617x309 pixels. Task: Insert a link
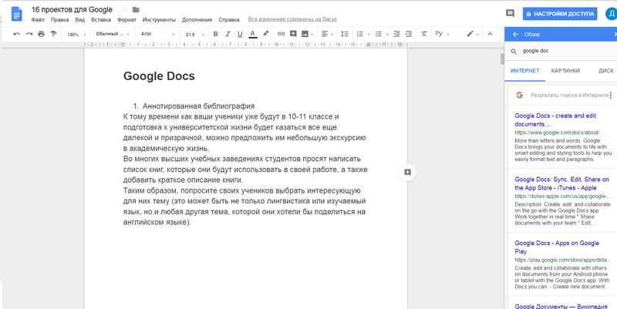pyautogui.click(x=281, y=34)
